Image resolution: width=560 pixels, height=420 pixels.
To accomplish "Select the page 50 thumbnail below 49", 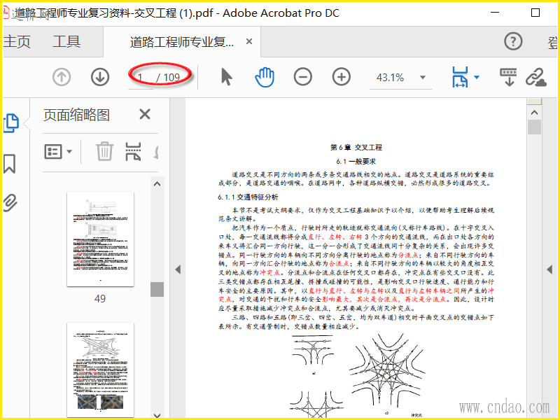I will click(x=100, y=370).
